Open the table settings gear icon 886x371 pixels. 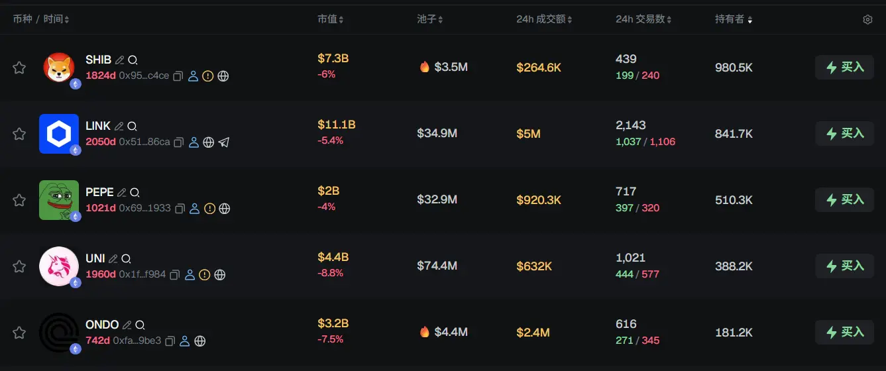pos(867,20)
